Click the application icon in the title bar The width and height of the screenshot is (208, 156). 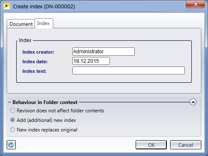7,6
